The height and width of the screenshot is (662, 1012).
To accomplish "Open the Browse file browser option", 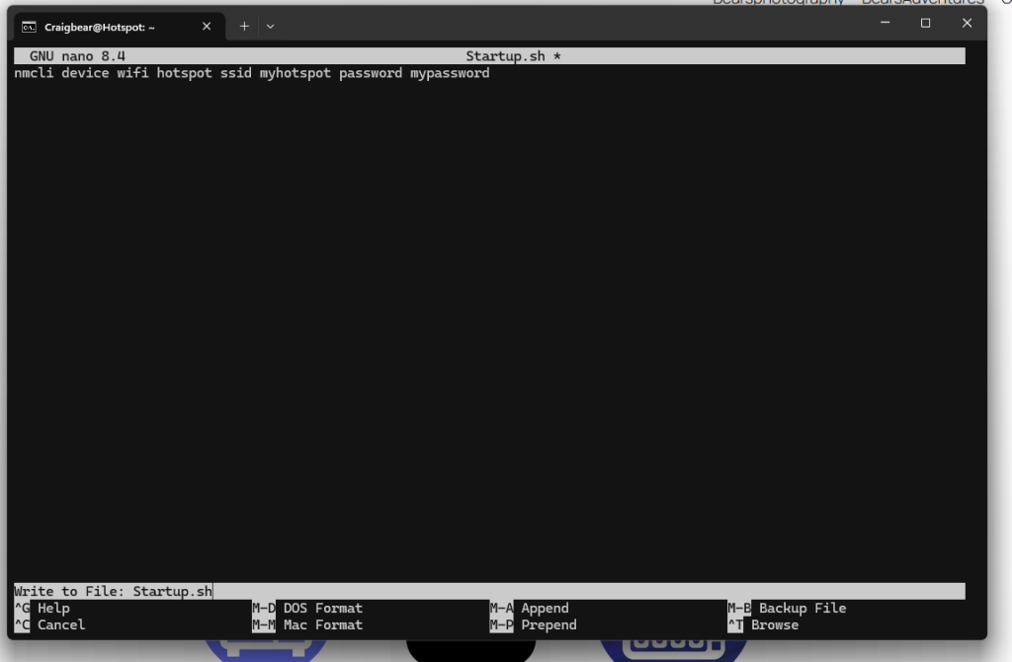I will pos(774,625).
